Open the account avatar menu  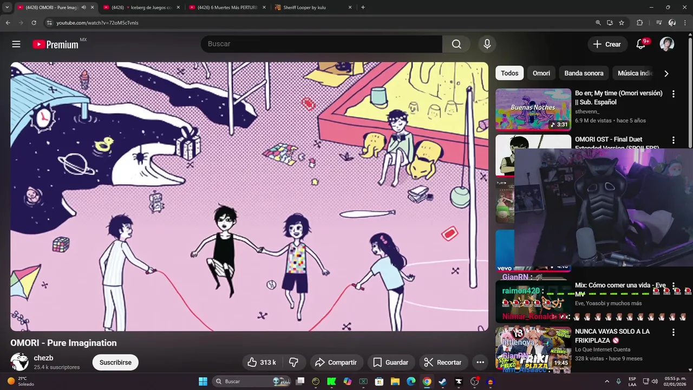pos(667,44)
